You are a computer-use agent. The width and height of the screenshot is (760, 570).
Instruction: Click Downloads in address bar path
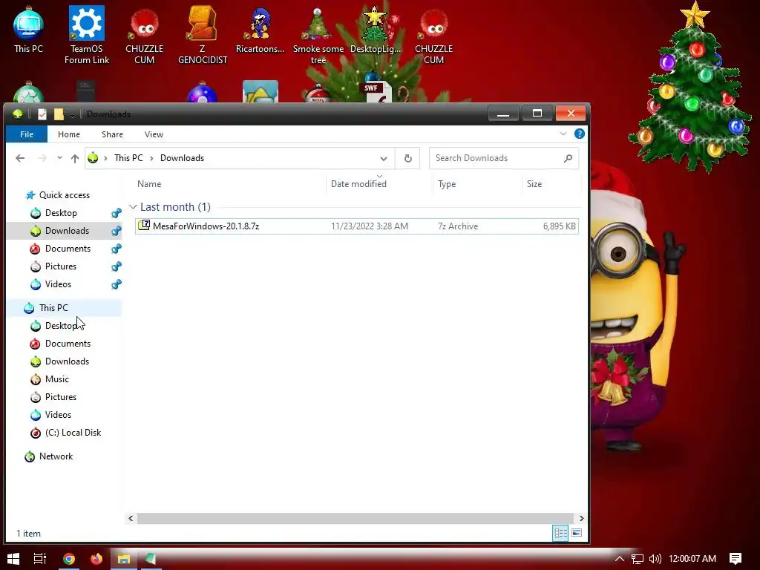(x=183, y=158)
